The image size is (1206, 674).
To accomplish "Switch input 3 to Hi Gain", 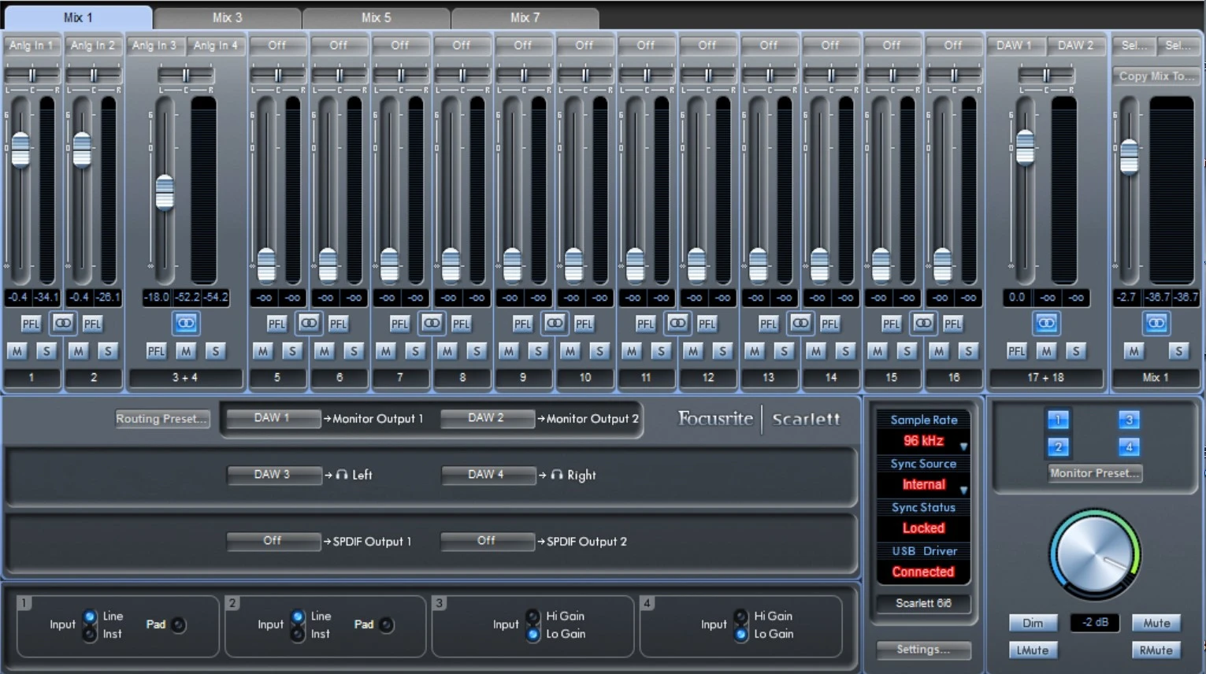I will pyautogui.click(x=533, y=616).
